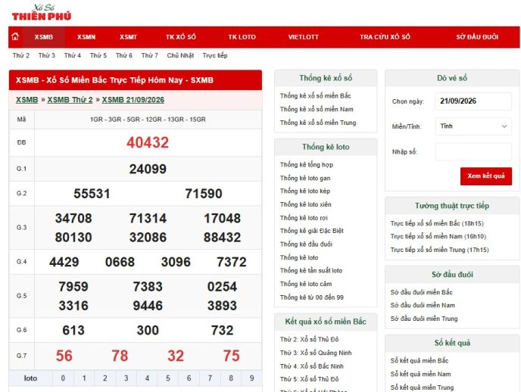The image size is (521, 392).
Task: Open Thống kê loto kép link
Action: (x=305, y=191)
